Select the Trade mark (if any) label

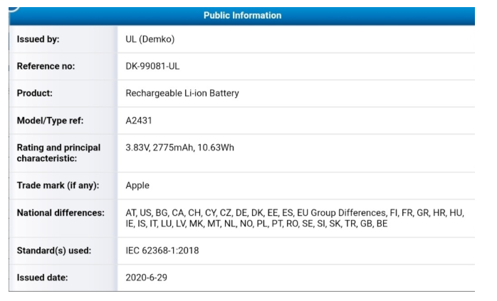tap(58, 185)
